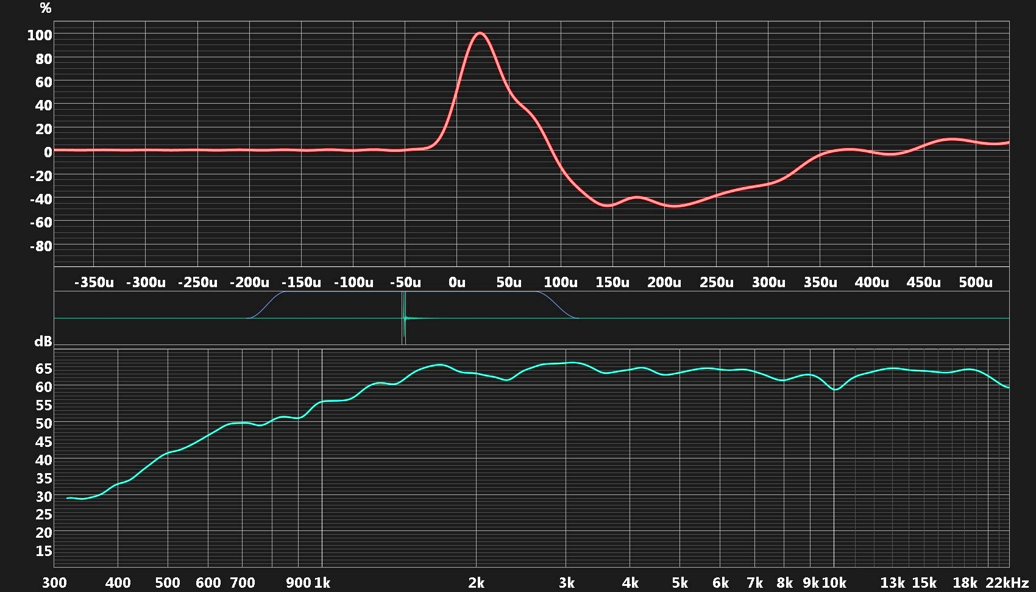Image resolution: width=1036 pixels, height=592 pixels.
Task: Click the '250u' time axis label
Action: (717, 282)
